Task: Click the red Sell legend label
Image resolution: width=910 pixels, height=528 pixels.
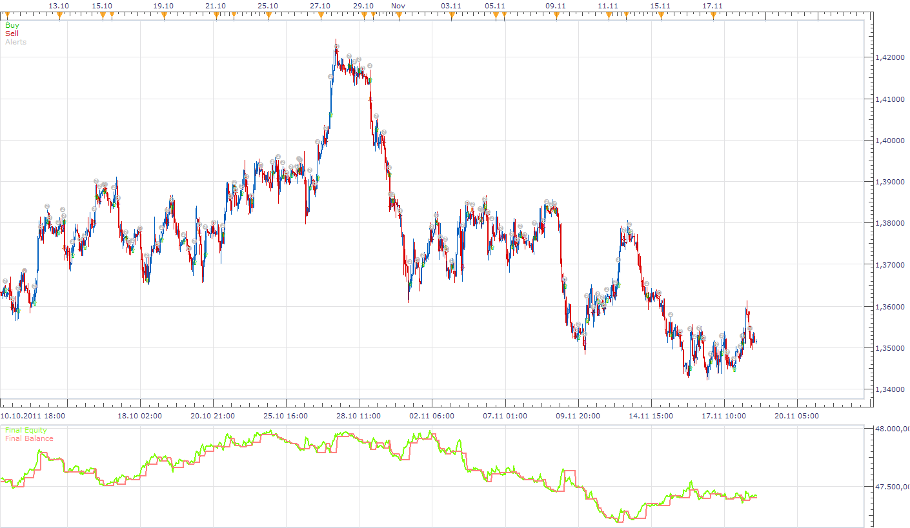Action: [12, 34]
